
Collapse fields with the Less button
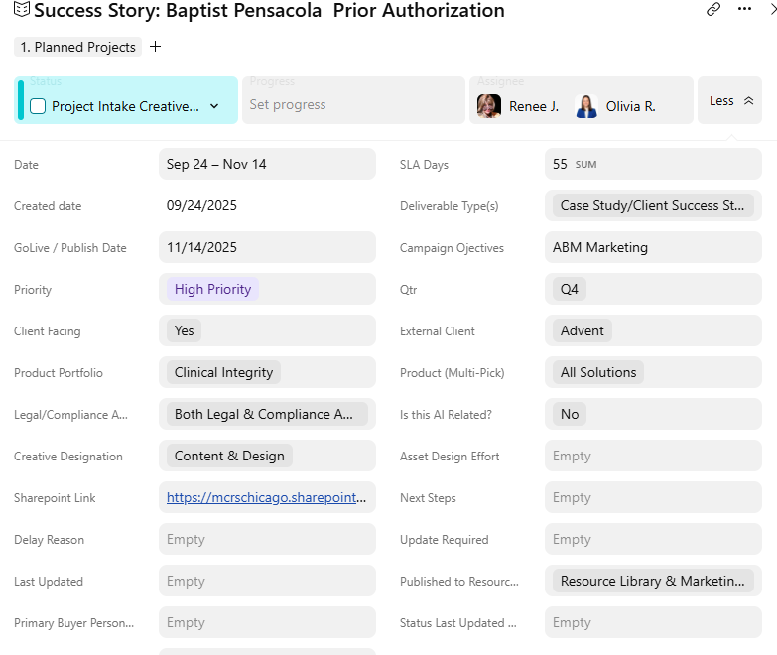pyautogui.click(x=729, y=100)
